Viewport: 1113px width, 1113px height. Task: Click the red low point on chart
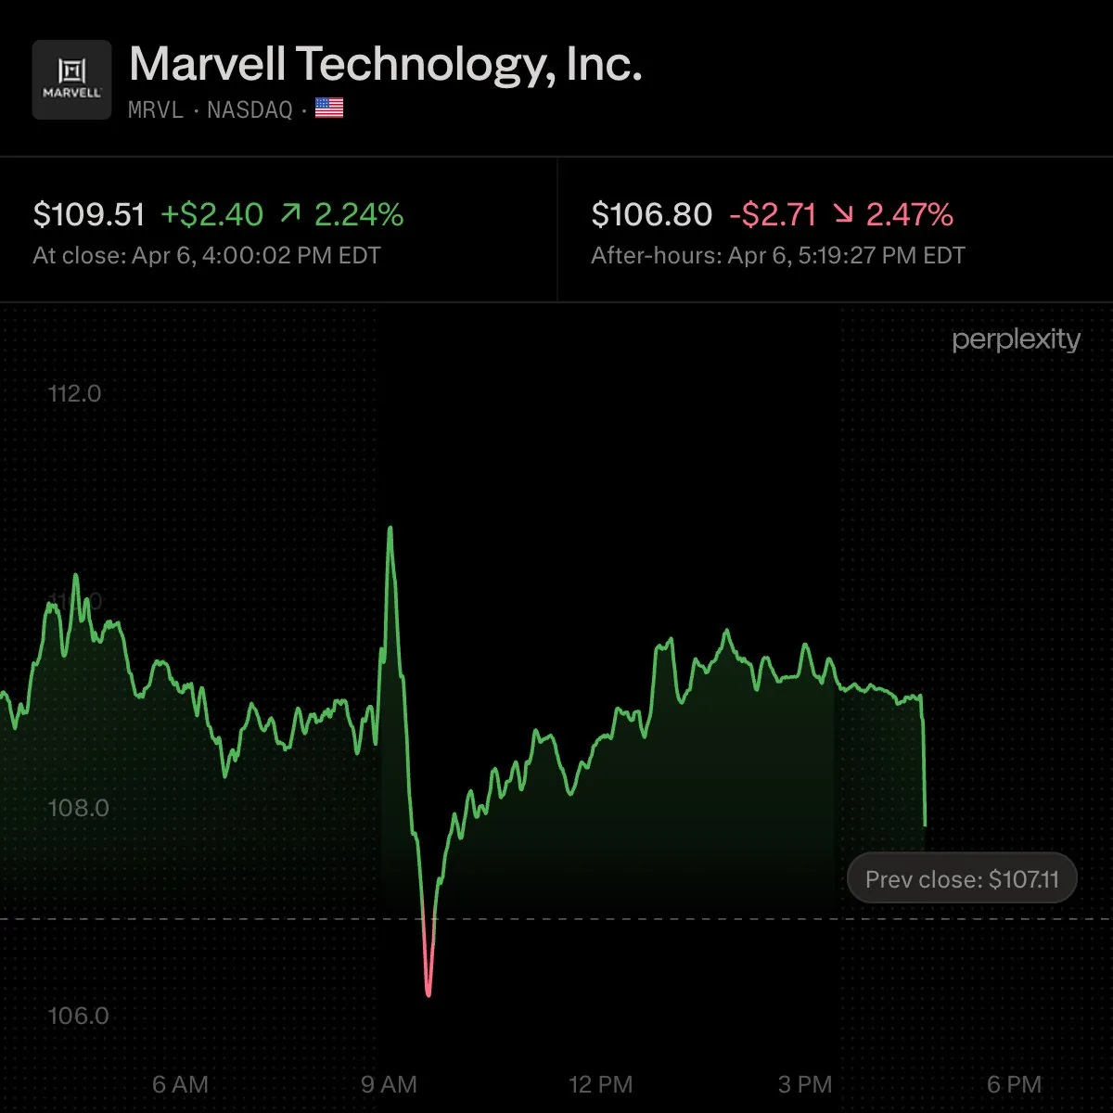pyautogui.click(x=429, y=991)
